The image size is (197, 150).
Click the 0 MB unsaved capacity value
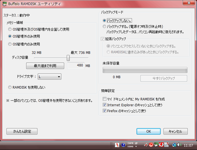pyautogui.click(x=117, y=77)
